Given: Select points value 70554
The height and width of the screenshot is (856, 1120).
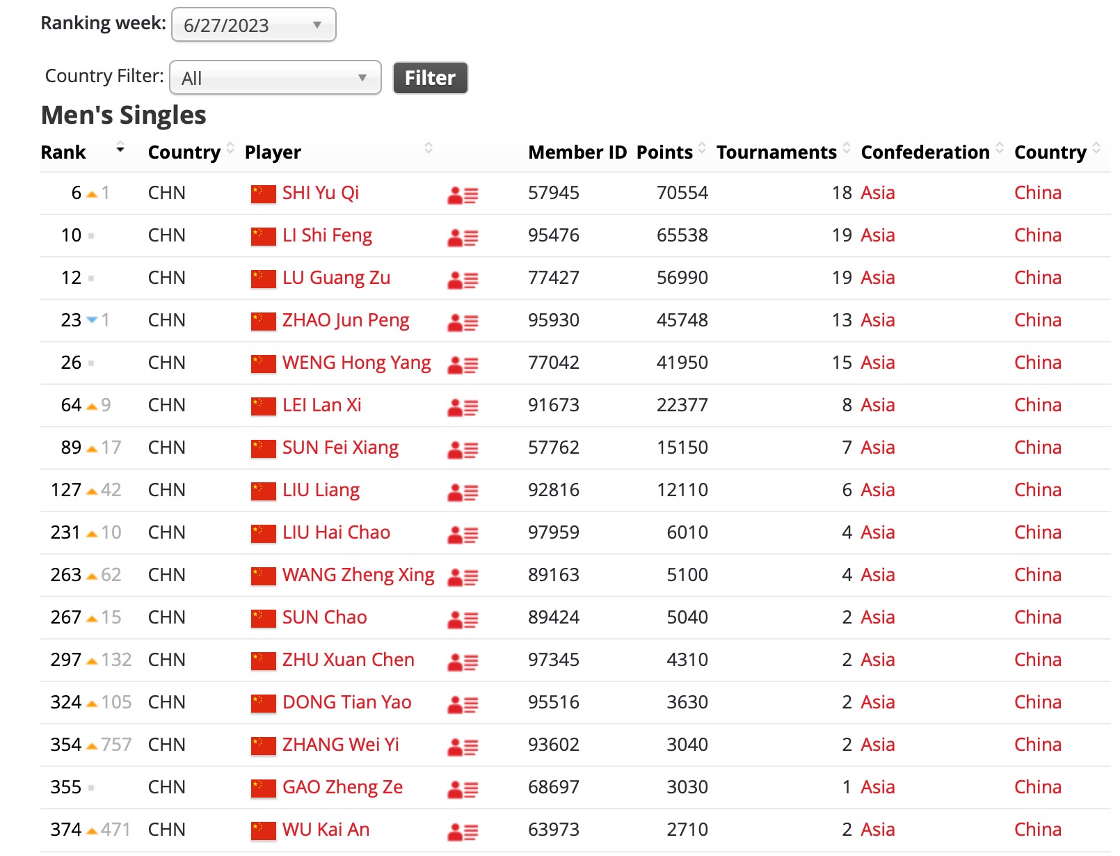Looking at the screenshot, I should pyautogui.click(x=682, y=193).
